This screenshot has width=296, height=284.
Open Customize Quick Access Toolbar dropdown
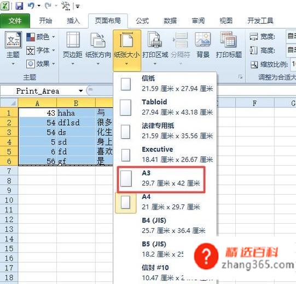pyautogui.click(x=78, y=7)
